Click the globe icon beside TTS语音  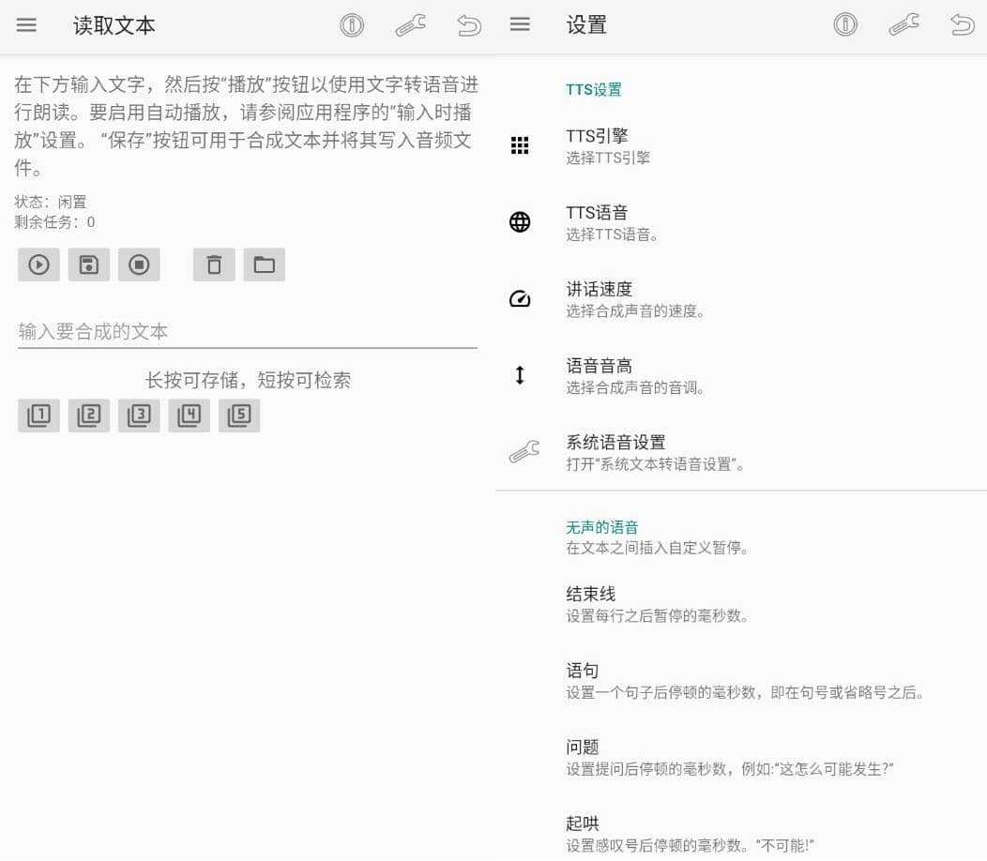pyautogui.click(x=521, y=222)
